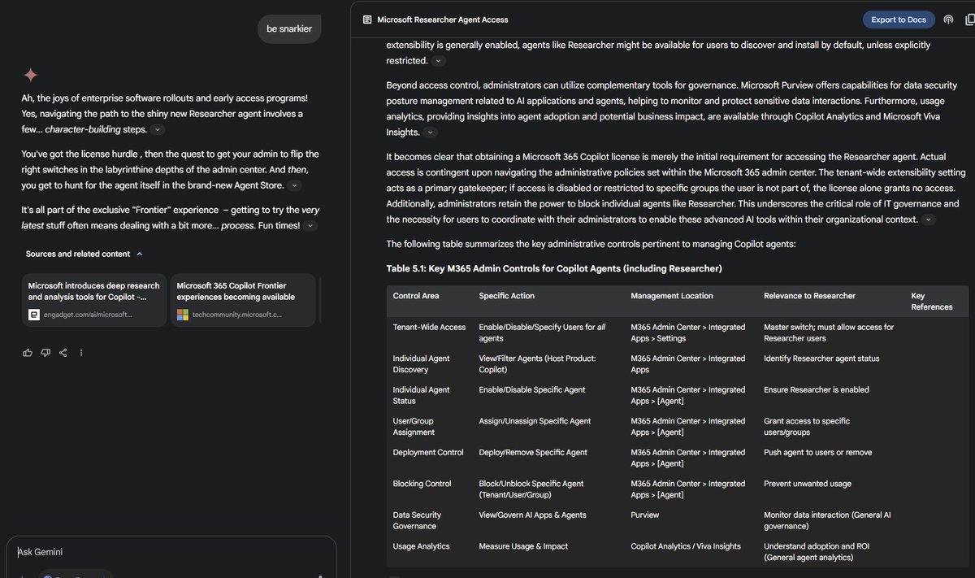Click the 'Specific Action' column header
Screen dimensions: 975x578
pos(507,296)
